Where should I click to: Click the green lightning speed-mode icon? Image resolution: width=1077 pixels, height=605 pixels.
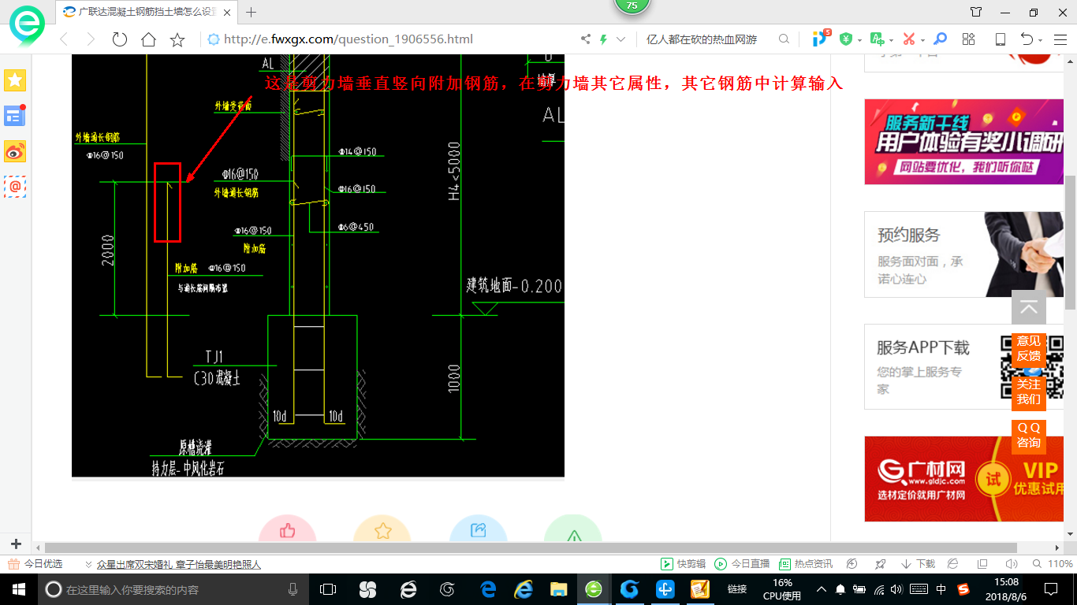604,39
